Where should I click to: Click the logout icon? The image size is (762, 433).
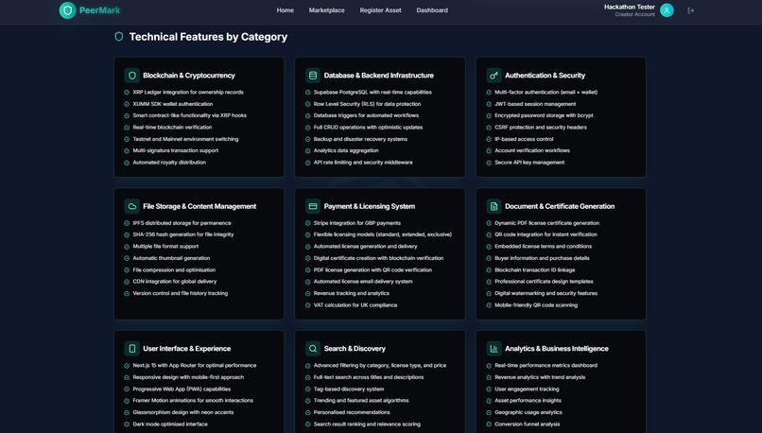point(690,10)
